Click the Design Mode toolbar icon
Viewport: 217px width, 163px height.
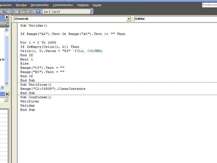pyautogui.click(x=5, y=12)
